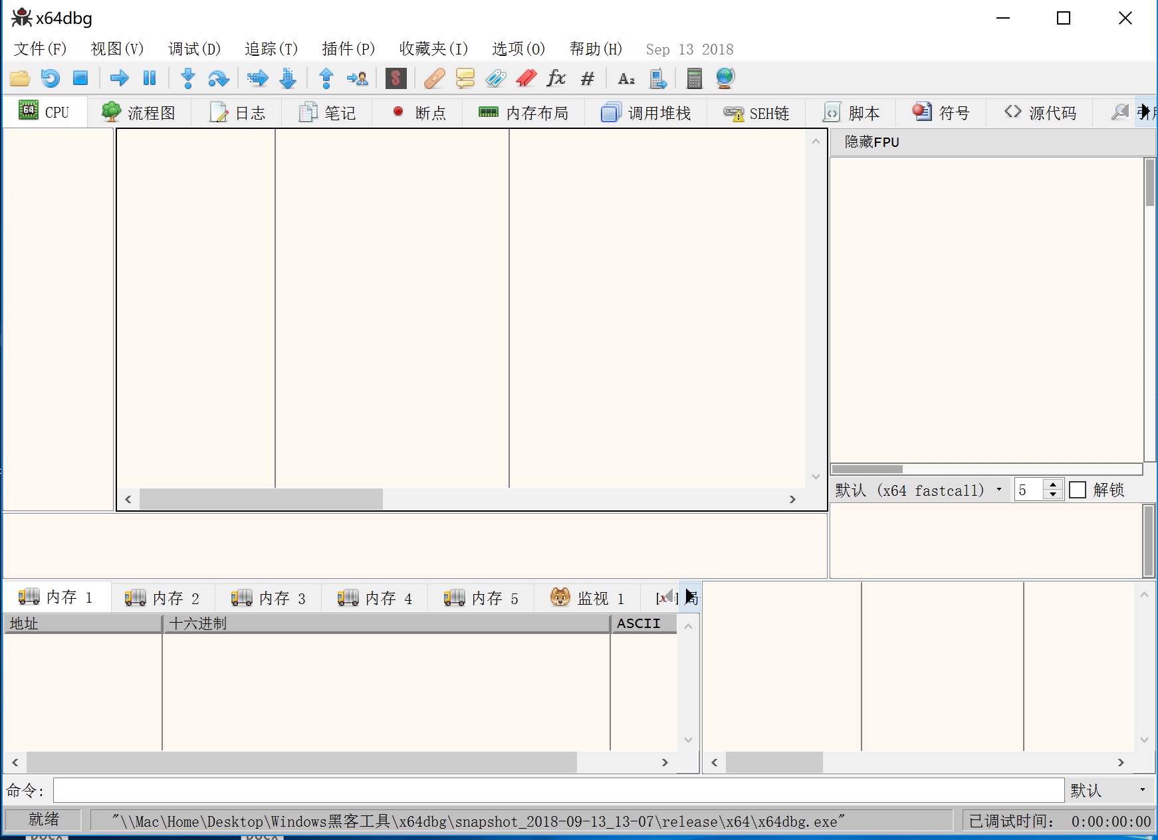
Task: Switch to the SEH链 tab
Action: click(x=756, y=112)
